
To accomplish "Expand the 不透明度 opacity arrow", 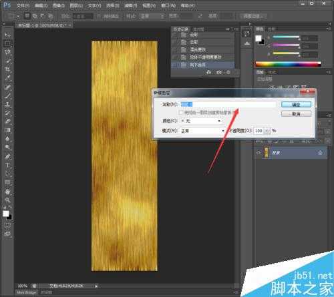I will pyautogui.click(x=267, y=131).
